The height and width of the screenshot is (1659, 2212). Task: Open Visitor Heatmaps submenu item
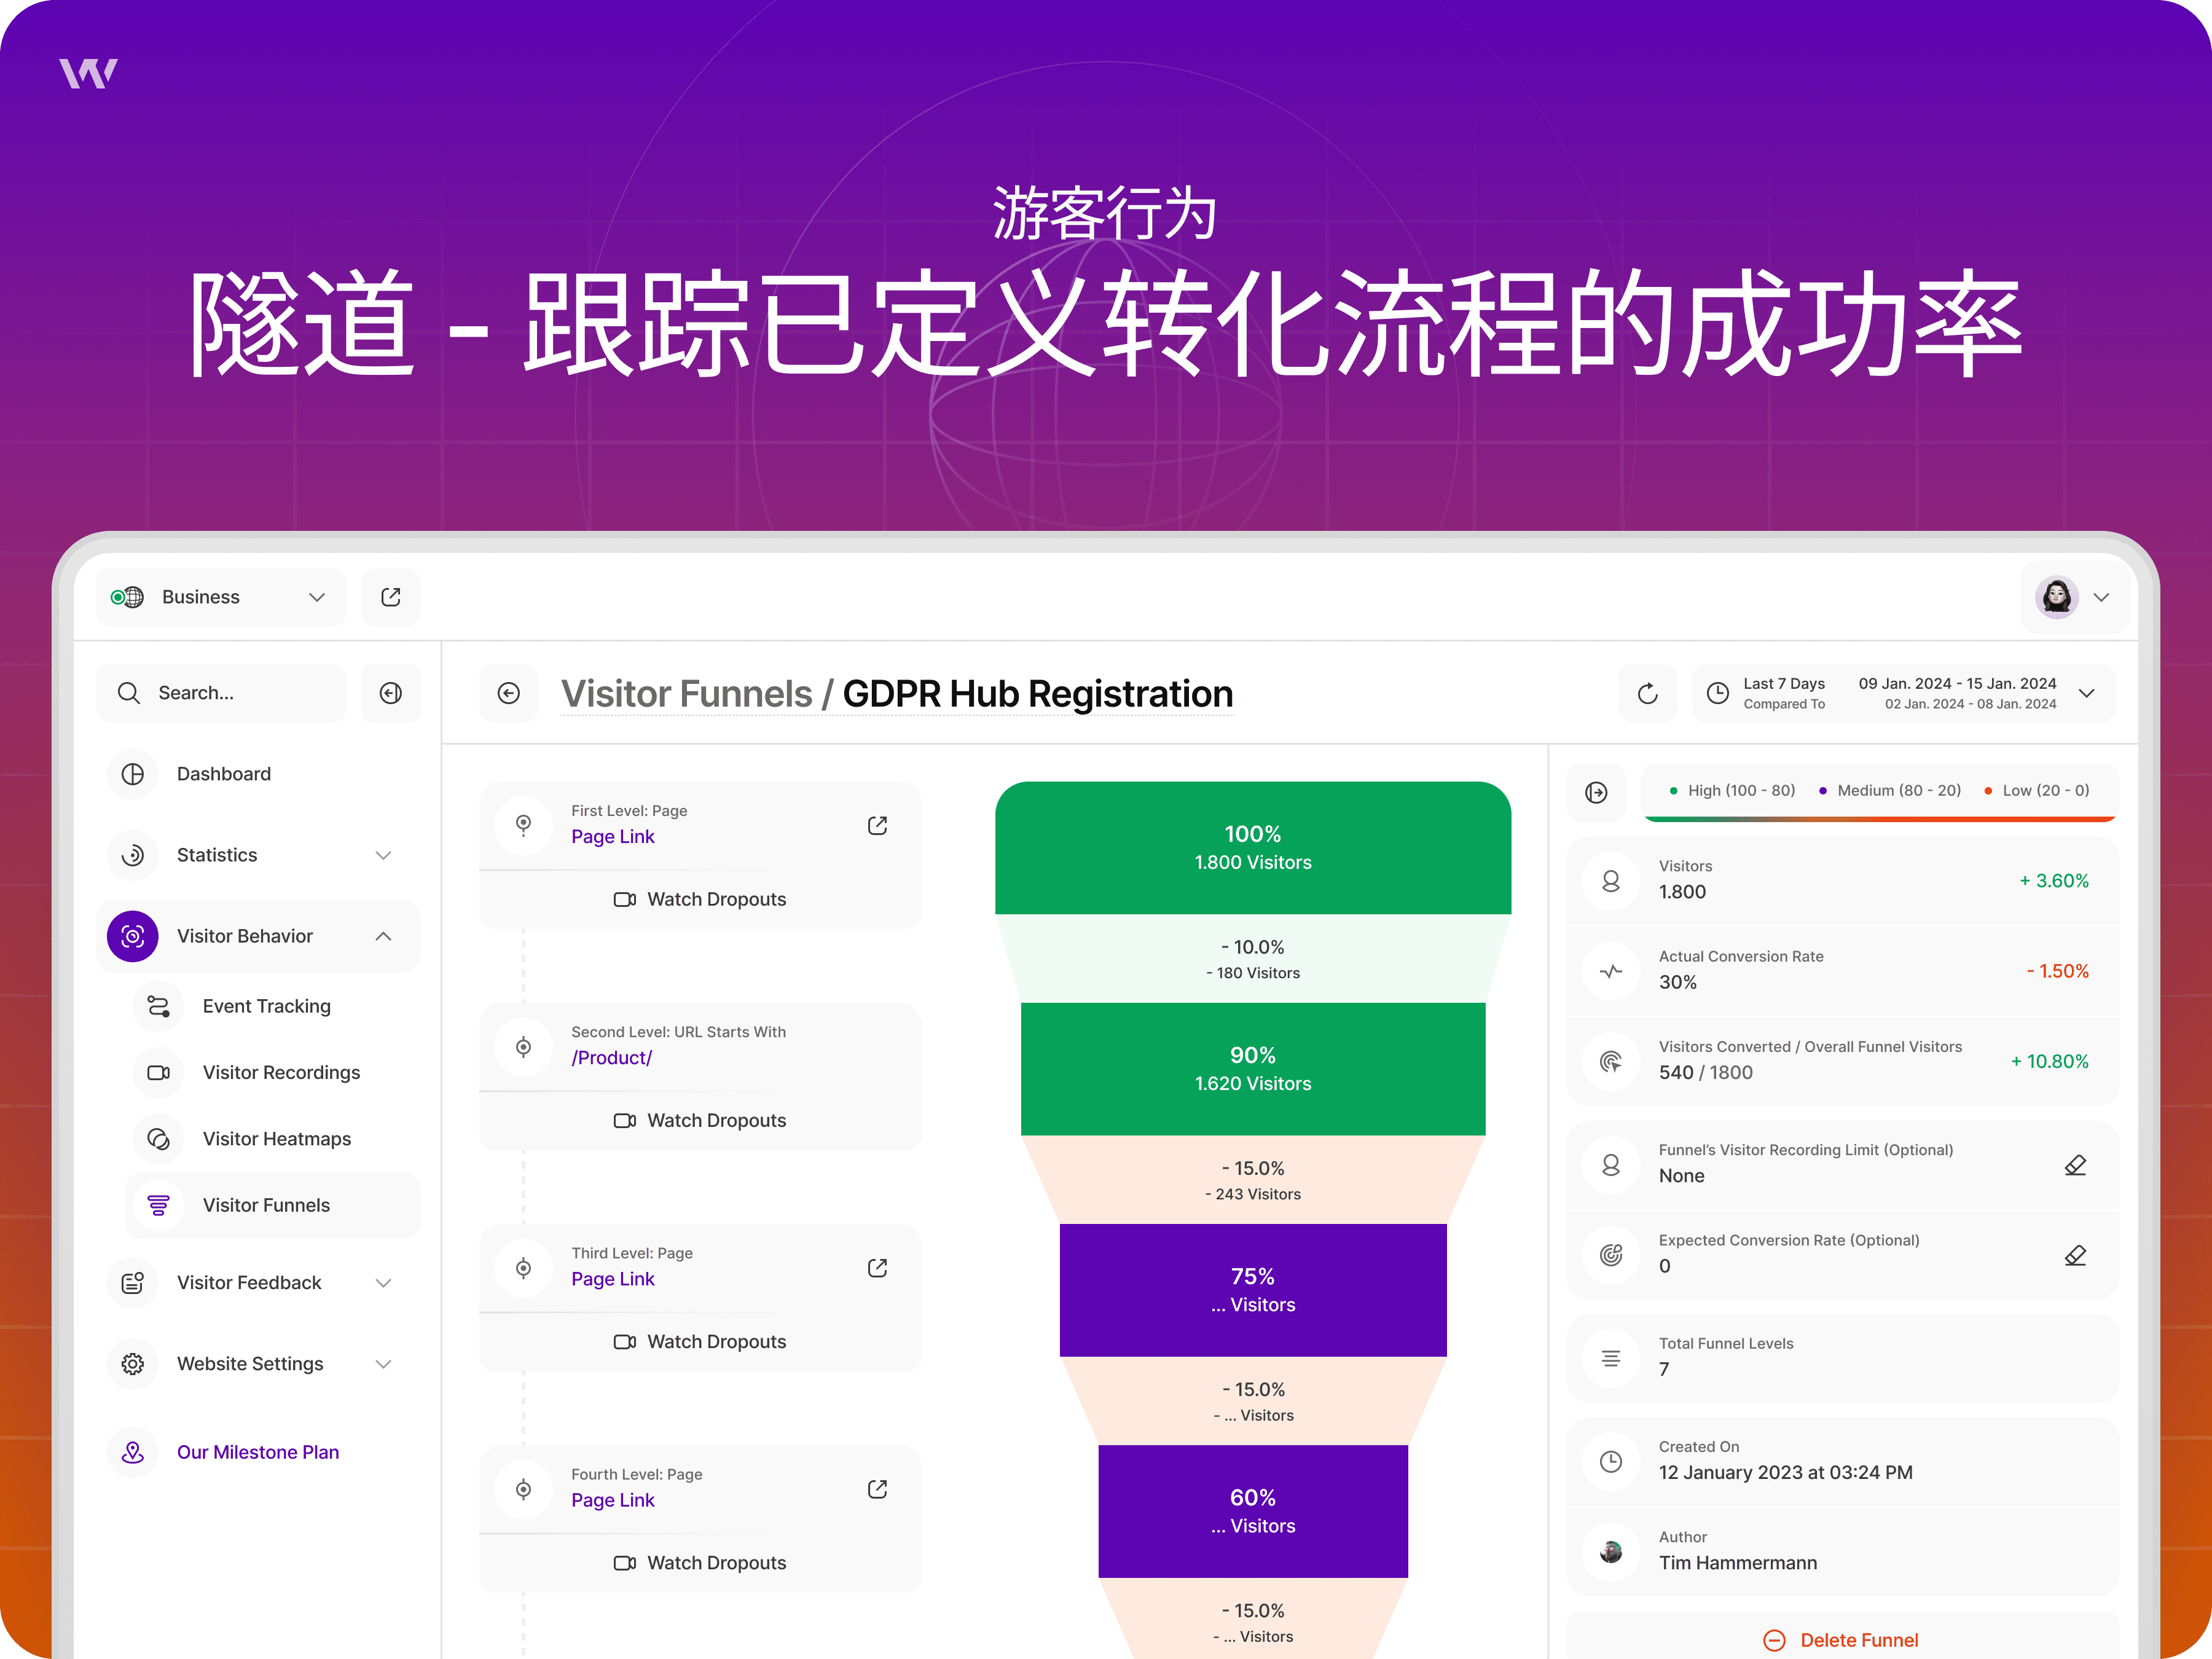coord(271,1139)
